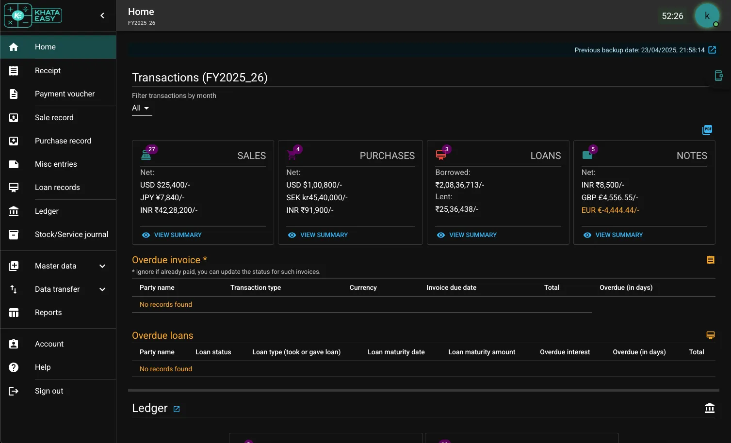Expand the Data transfer submenu chevron
The height and width of the screenshot is (443, 731).
(102, 289)
